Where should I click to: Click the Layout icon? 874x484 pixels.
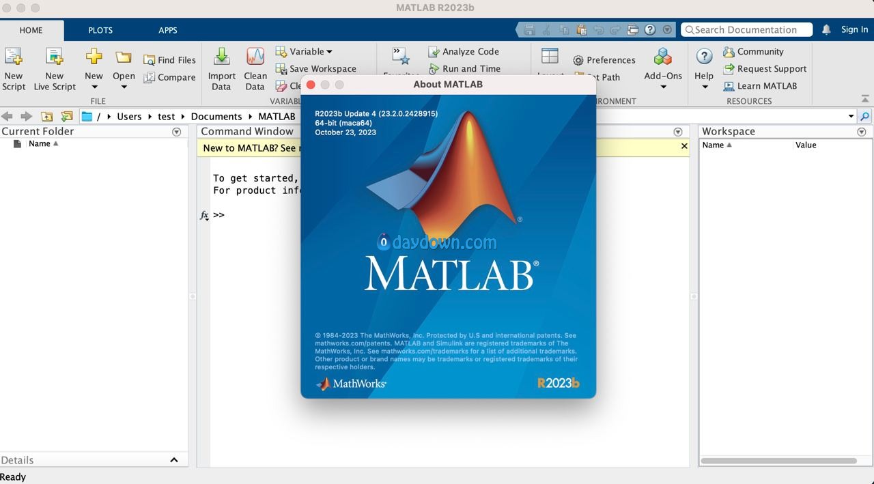pyautogui.click(x=550, y=56)
